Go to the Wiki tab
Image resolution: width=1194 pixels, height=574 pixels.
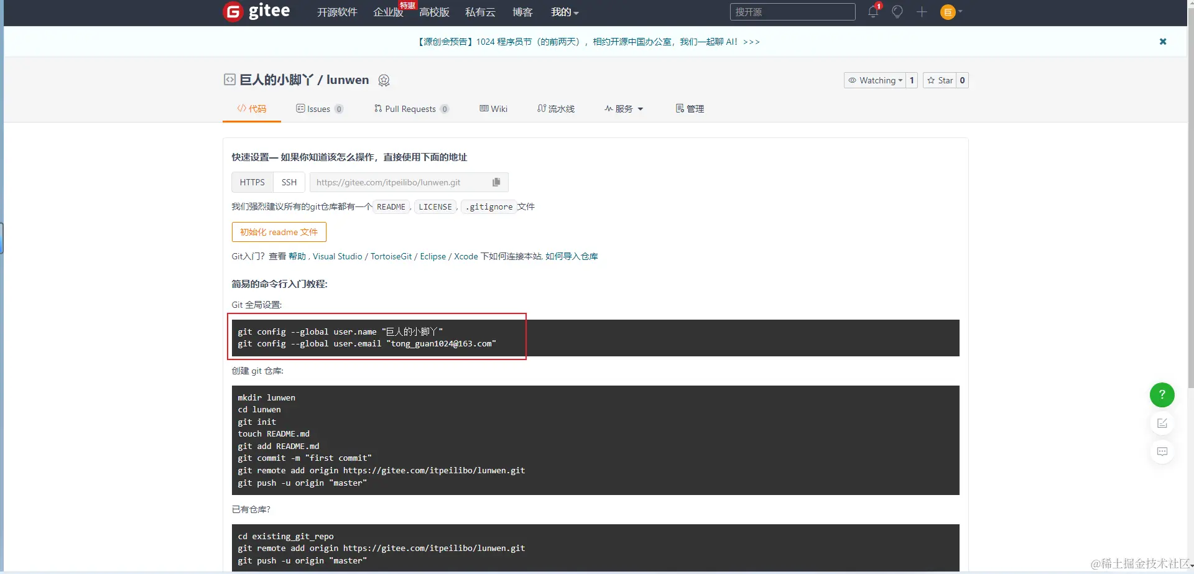[494, 109]
